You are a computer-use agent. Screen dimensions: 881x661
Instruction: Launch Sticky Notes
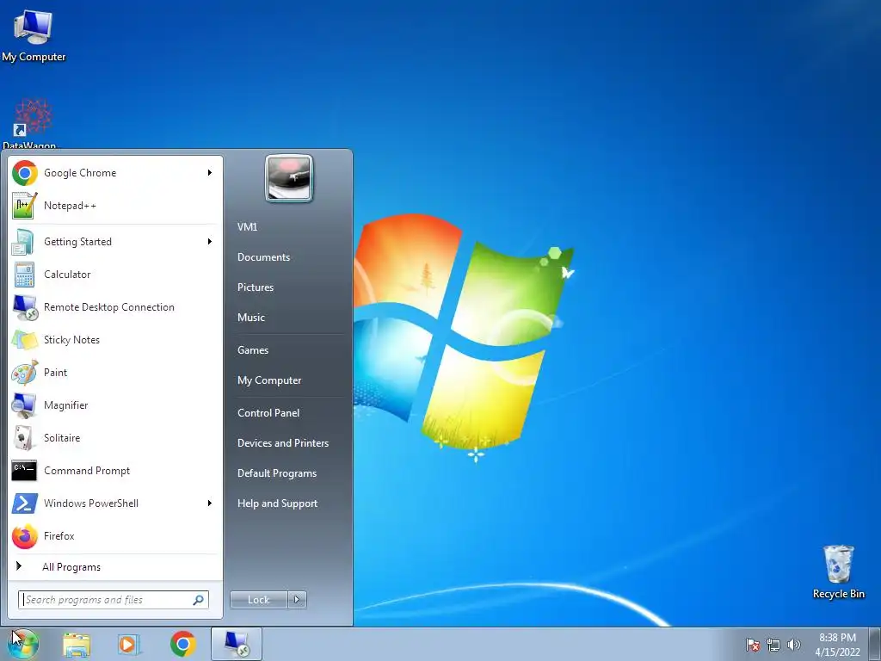click(x=115, y=339)
